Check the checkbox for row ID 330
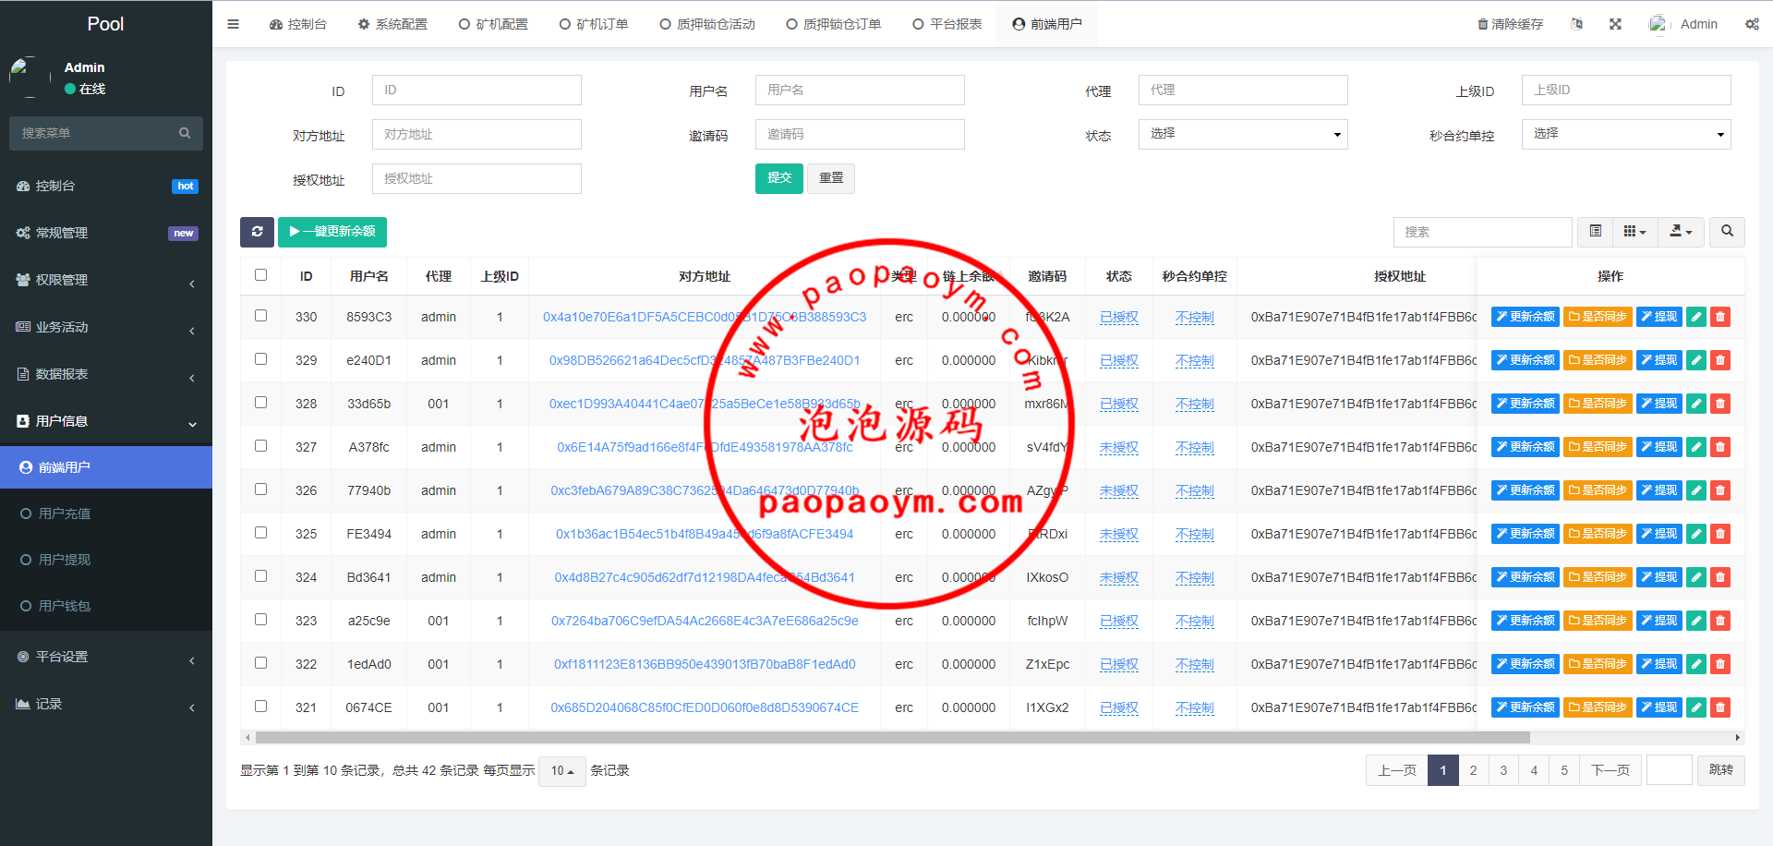Screen dimensions: 1773x846 point(261,315)
